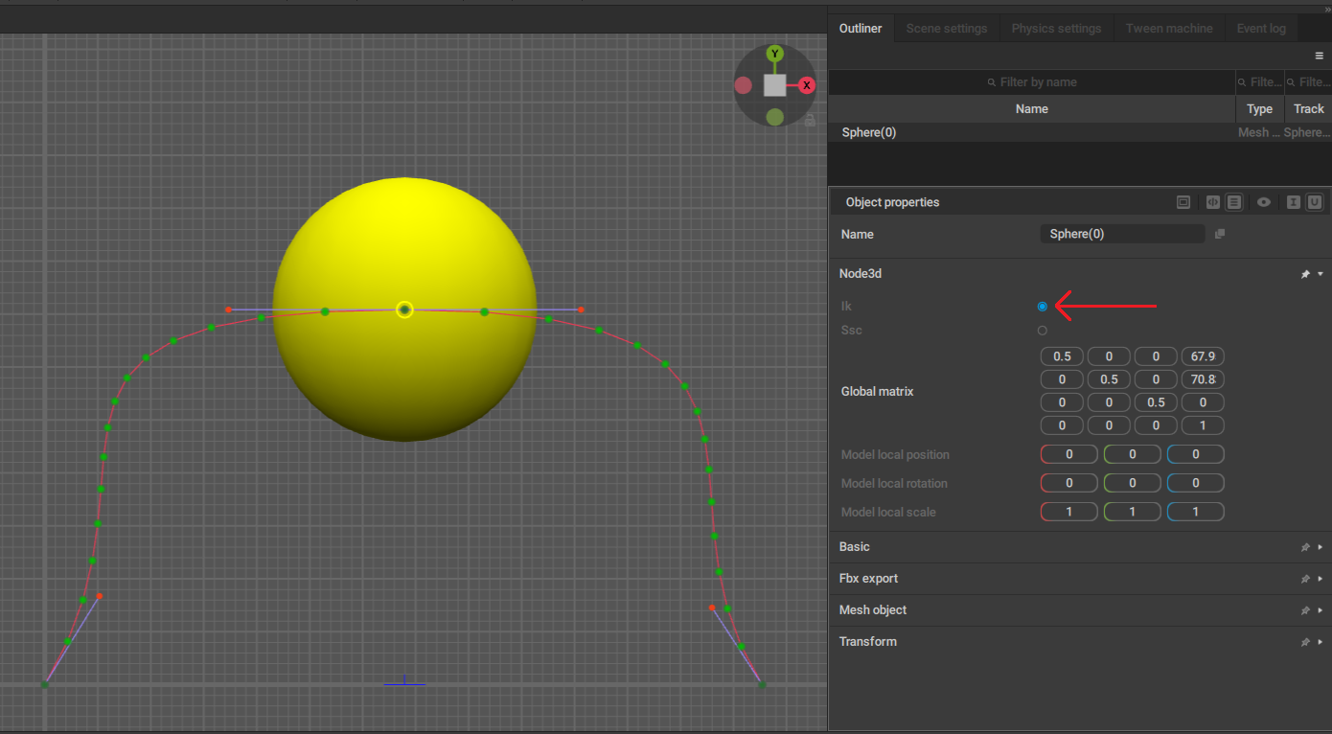Open the Outliner hamburger options menu

(1319, 56)
